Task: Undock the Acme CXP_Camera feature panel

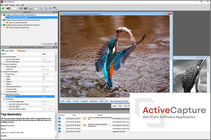Action: 54,47
